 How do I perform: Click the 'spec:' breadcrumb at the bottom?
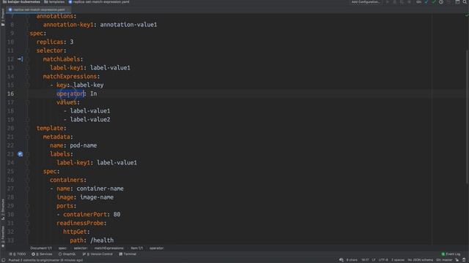click(62, 248)
